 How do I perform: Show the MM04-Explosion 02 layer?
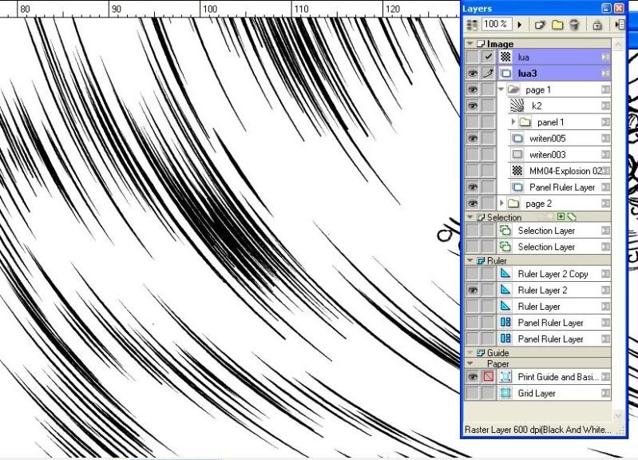click(x=473, y=171)
